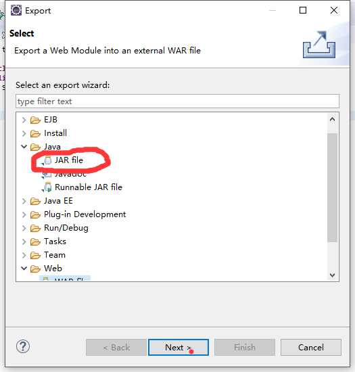Collapse the Java category
The height and width of the screenshot is (372, 355).
point(24,147)
